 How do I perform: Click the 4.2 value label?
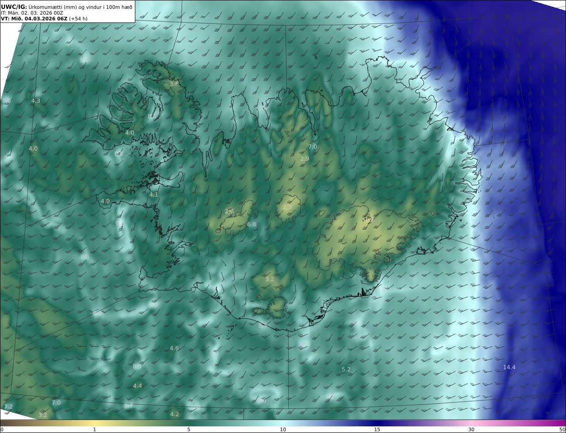coord(175,414)
